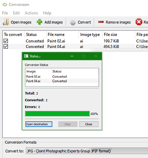This screenshot has width=148, height=158.
Task: Open the Convert to format dropdown
Action: point(87,151)
